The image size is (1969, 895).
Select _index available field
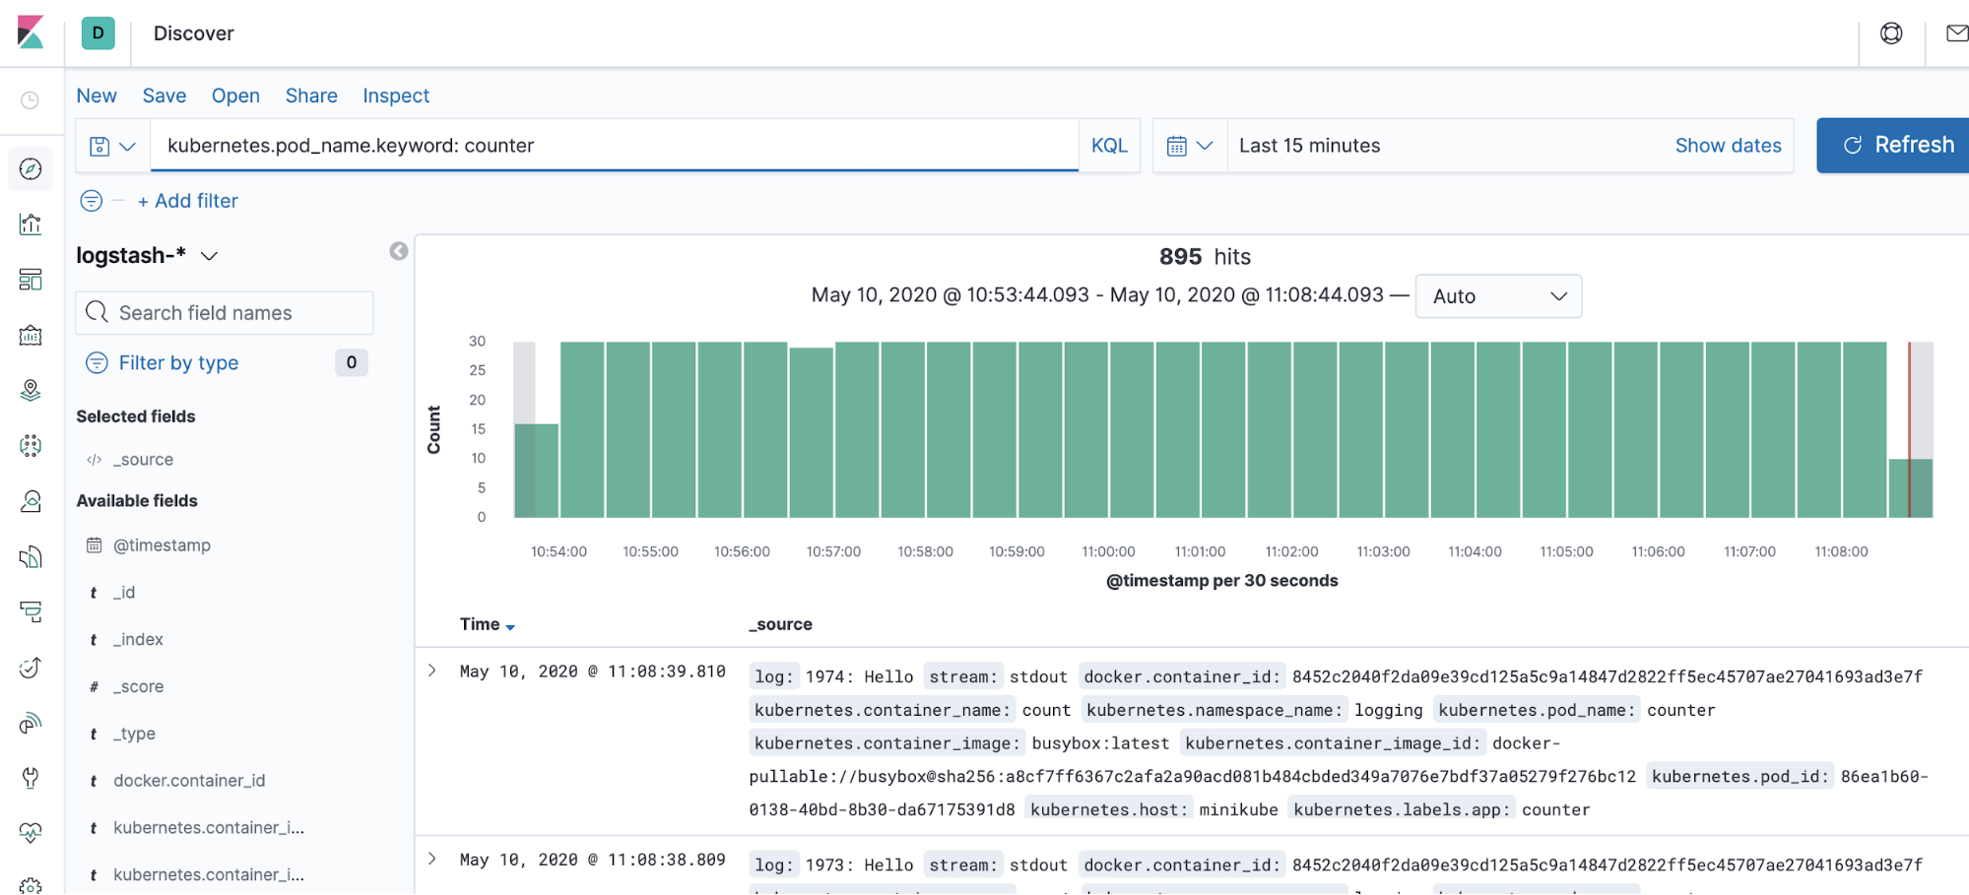click(x=138, y=640)
